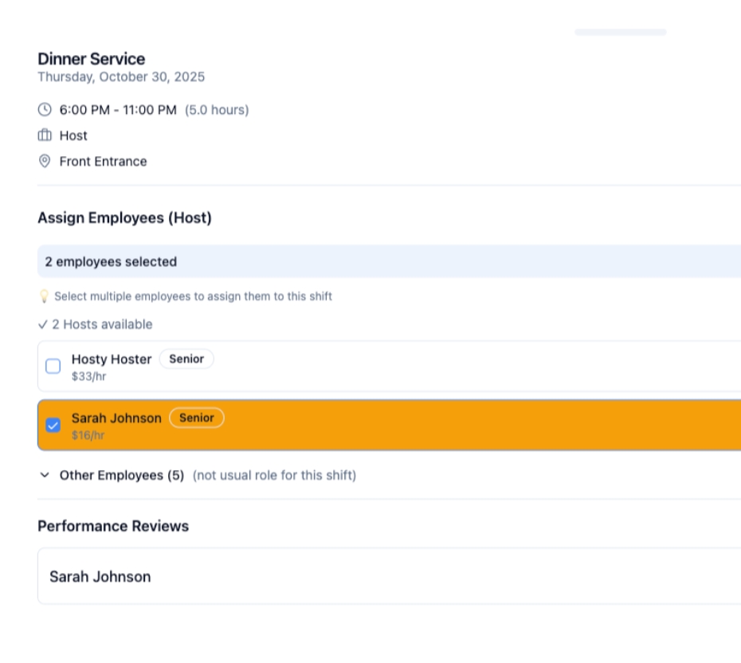Click the location pin icon
The height and width of the screenshot is (663, 741).
45,161
